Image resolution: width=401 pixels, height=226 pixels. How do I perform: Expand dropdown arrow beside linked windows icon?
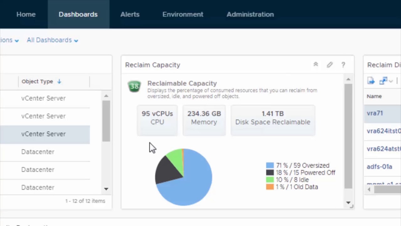point(391,81)
